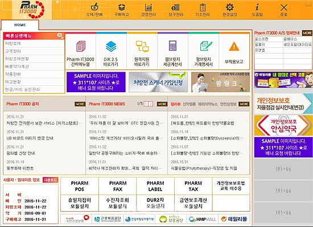Screen dimensions: 313x227
Task: Open quick menu settings gear in 빠른실행메뉴 header
Action: tap(60, 36)
